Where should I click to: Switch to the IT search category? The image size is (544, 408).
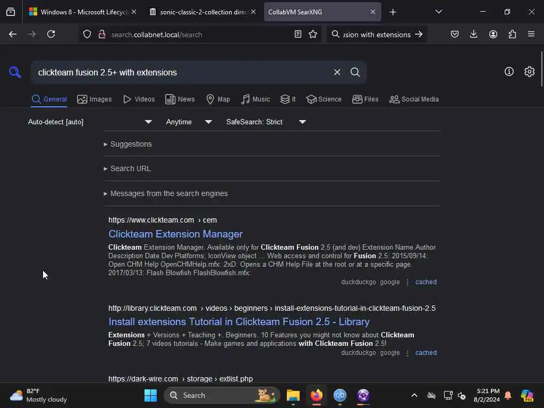point(288,99)
